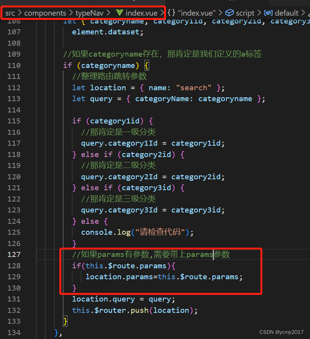This screenshot has height=339, width=310.
Task: Click the Vue logo icon in breadcrumb
Action: [x=119, y=13]
